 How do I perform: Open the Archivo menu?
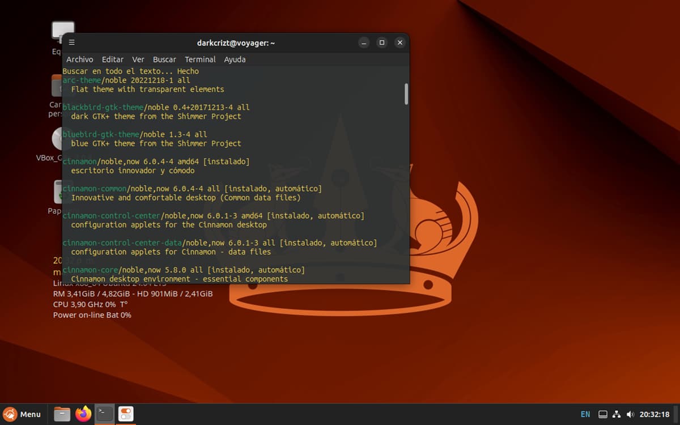pos(79,59)
